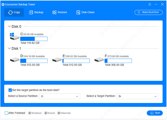Click the D: 244.16 GB Available label
This screenshot has height=120, width=167.
pyautogui.click(x=33, y=56)
